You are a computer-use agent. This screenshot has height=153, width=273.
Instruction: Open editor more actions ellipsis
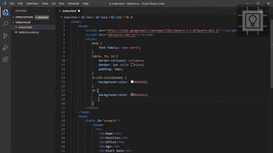(268, 11)
